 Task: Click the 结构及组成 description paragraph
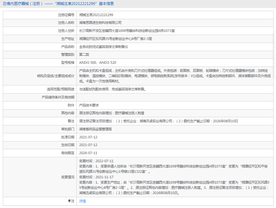pyautogui.click(x=175, y=76)
